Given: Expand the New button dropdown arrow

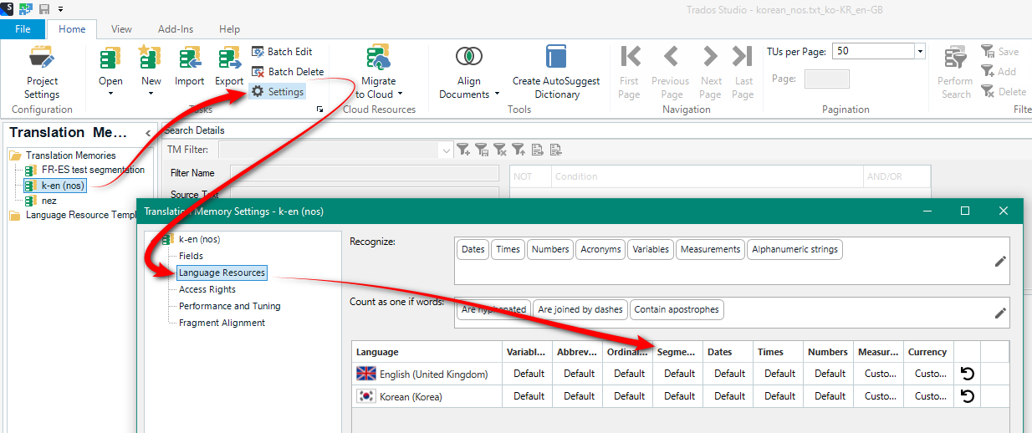Looking at the screenshot, I should click(151, 94).
